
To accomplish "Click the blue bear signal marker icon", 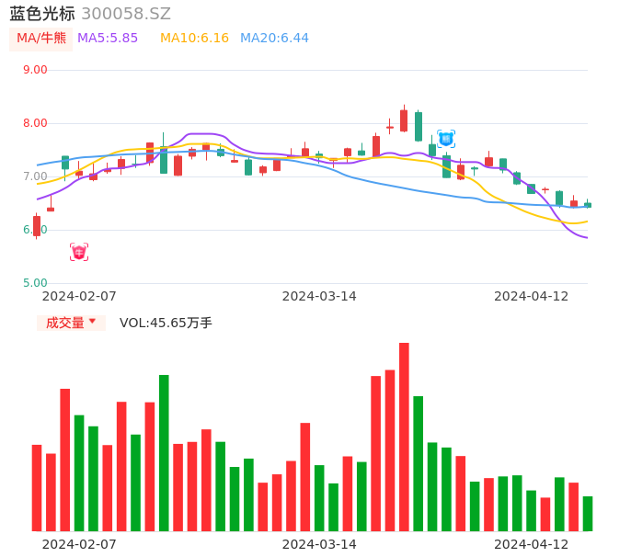I will pos(446,139).
